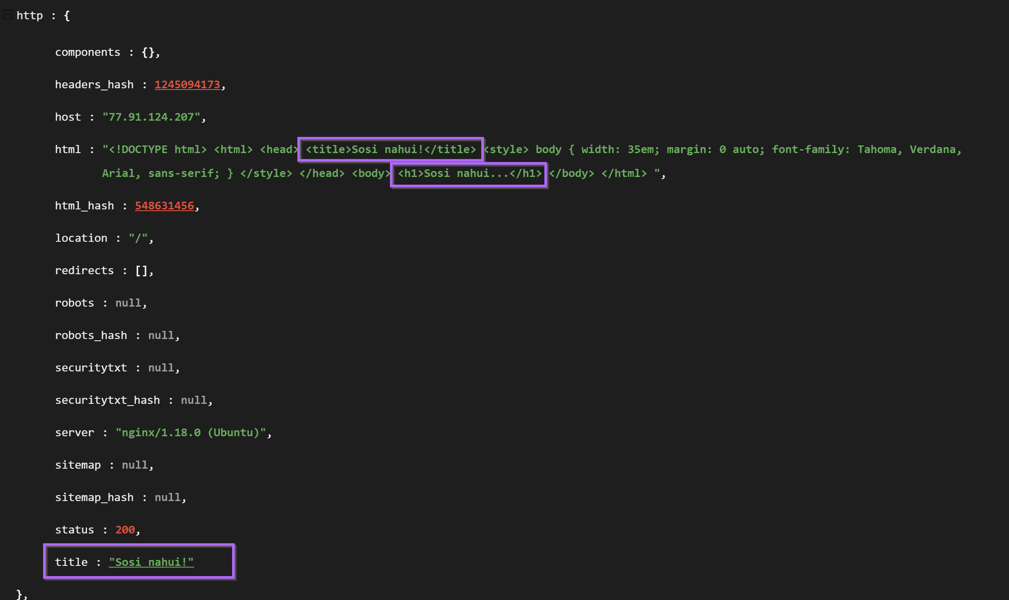Click the "Sosi nahui!" title value link
This screenshot has width=1009, height=600.
pos(151,562)
